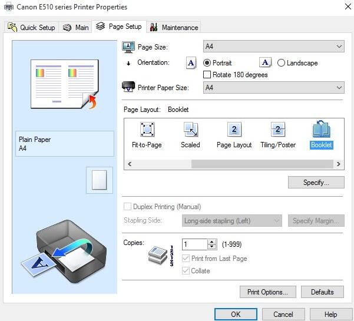
Task: Select the Tiling/Poster layout icon
Action: (x=278, y=130)
